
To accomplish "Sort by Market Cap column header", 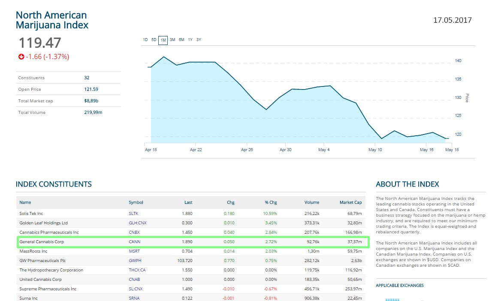I will 350,203.
